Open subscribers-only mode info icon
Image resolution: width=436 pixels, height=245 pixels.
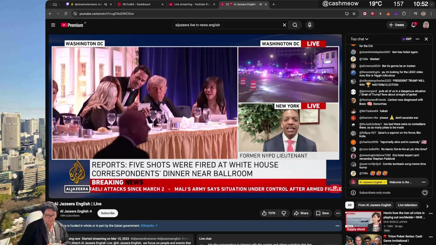click(353, 193)
